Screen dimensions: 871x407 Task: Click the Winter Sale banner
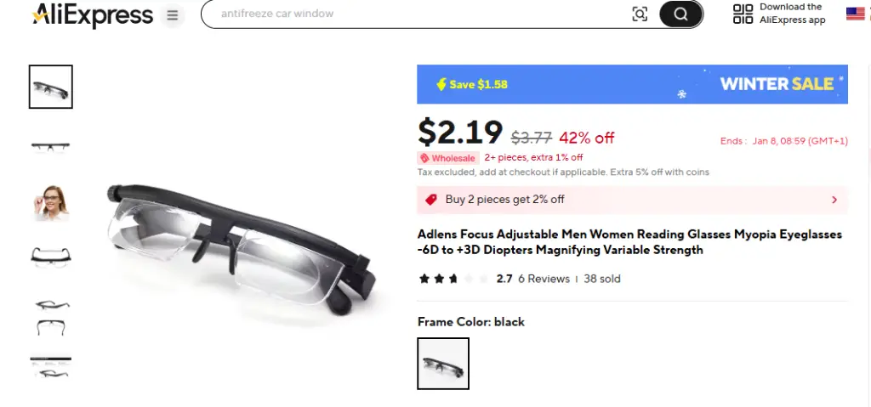(632, 84)
